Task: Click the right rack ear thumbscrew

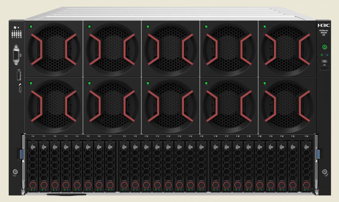Action: (x=324, y=172)
